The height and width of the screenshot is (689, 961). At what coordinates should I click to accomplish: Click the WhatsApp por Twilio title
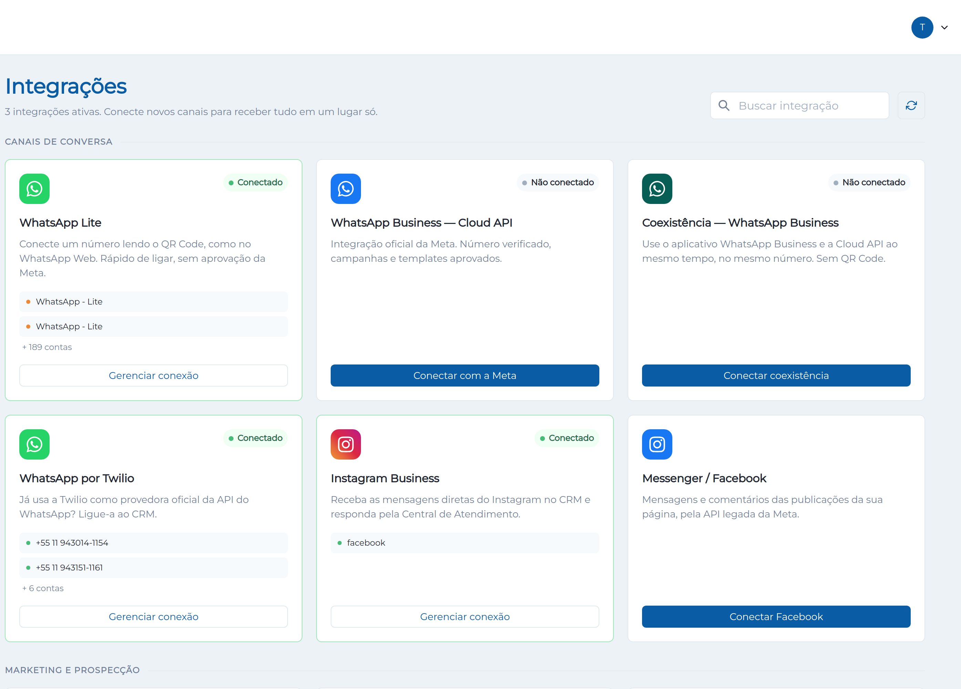77,479
